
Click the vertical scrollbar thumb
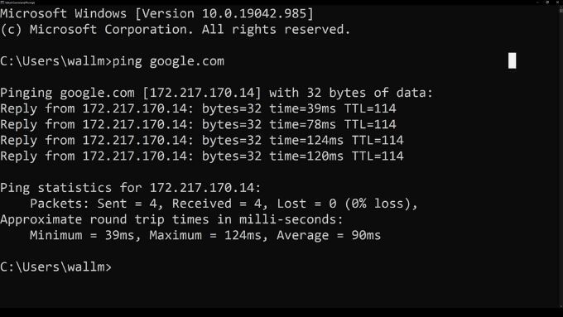(561, 11)
